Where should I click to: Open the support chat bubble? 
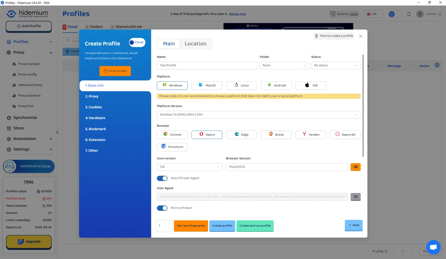433,247
